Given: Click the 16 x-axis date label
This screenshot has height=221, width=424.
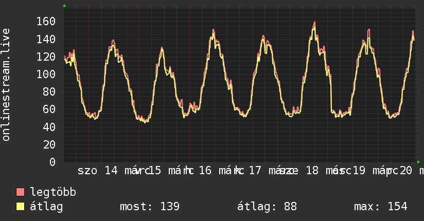Looking at the screenshot, I should [205, 171].
